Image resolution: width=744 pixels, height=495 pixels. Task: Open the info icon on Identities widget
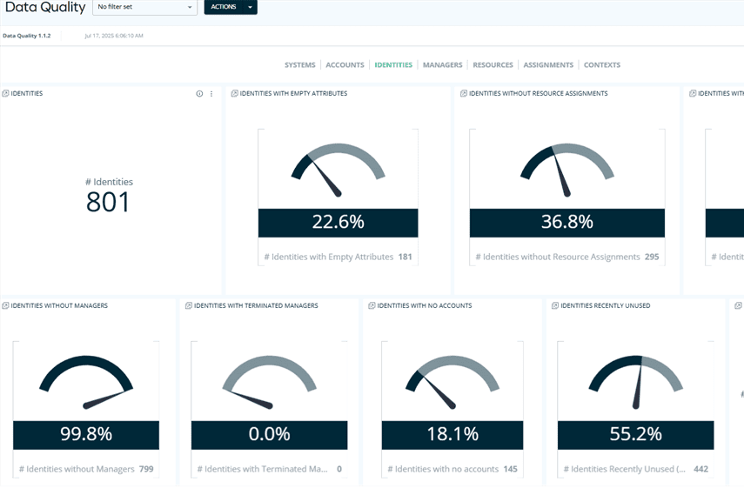(x=199, y=94)
